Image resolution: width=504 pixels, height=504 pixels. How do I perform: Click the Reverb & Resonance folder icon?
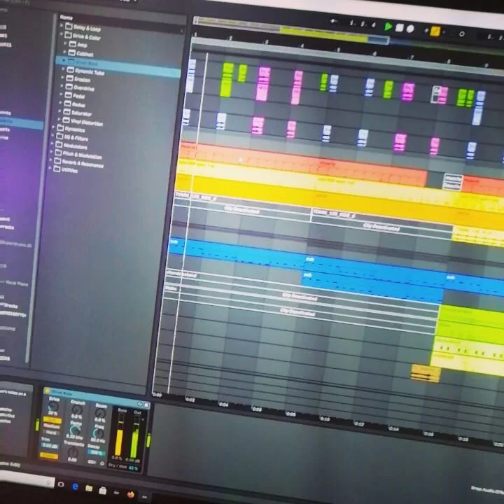[x=57, y=160]
